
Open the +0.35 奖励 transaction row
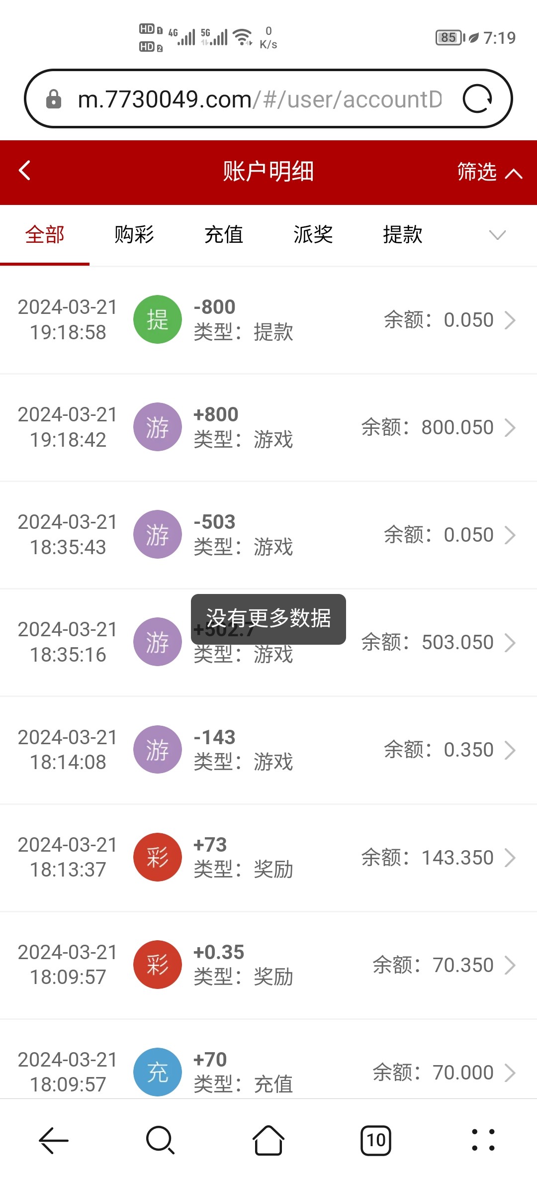pyautogui.click(x=268, y=965)
